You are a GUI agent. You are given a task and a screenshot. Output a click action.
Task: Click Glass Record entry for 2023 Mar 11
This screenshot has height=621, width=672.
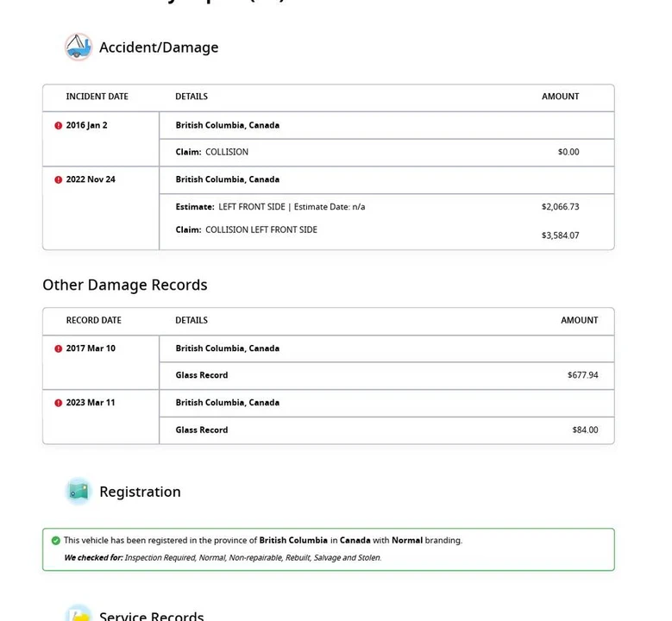coord(202,430)
